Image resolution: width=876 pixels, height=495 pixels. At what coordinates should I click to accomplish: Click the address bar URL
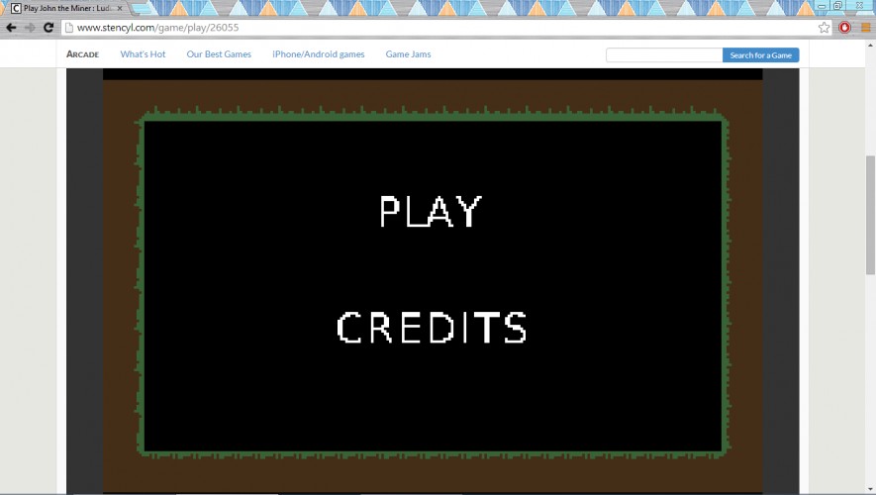tap(158, 28)
